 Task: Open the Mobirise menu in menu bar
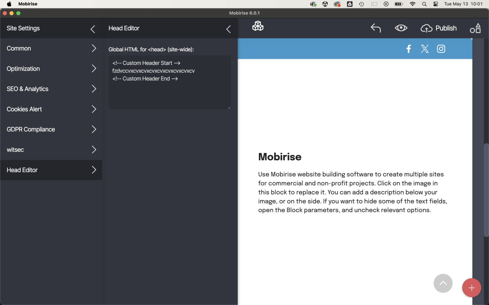(28, 4)
